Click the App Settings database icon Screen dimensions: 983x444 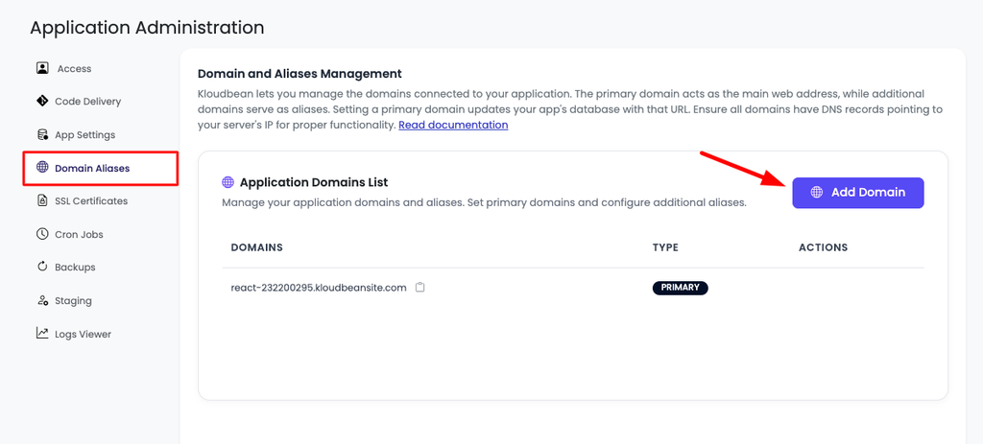(42, 134)
